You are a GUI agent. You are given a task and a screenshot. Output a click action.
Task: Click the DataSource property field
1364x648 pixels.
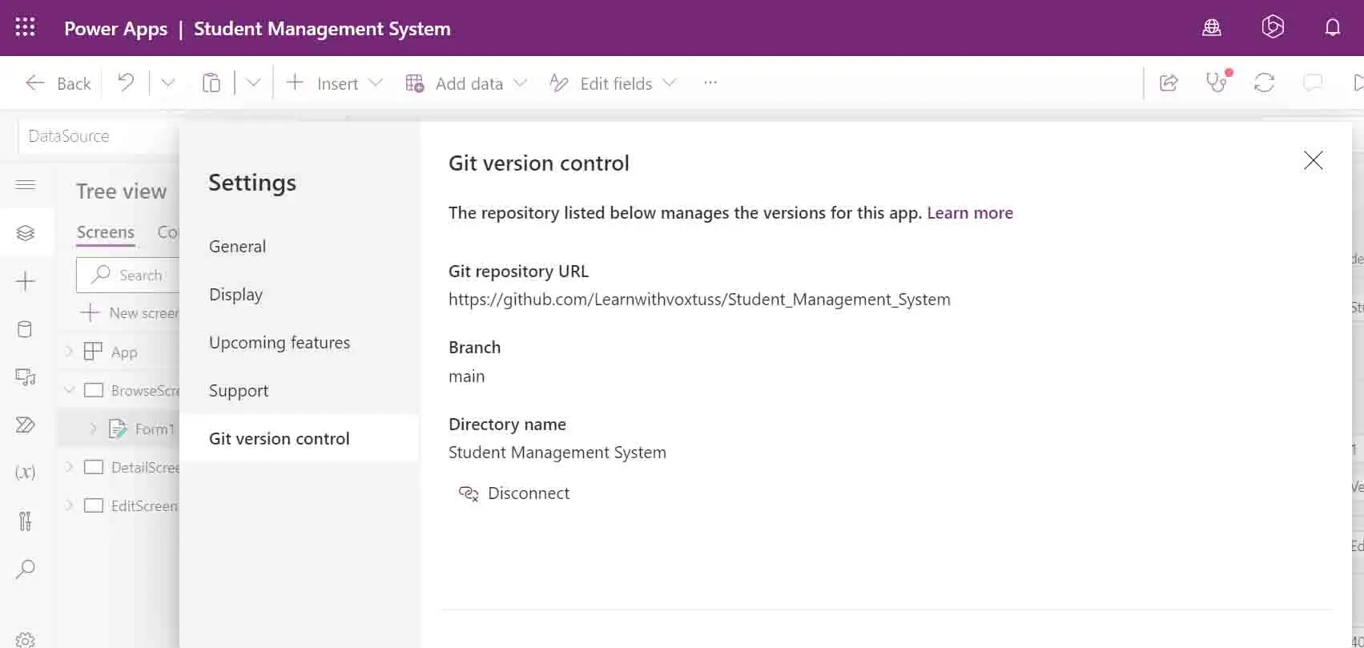coord(100,136)
